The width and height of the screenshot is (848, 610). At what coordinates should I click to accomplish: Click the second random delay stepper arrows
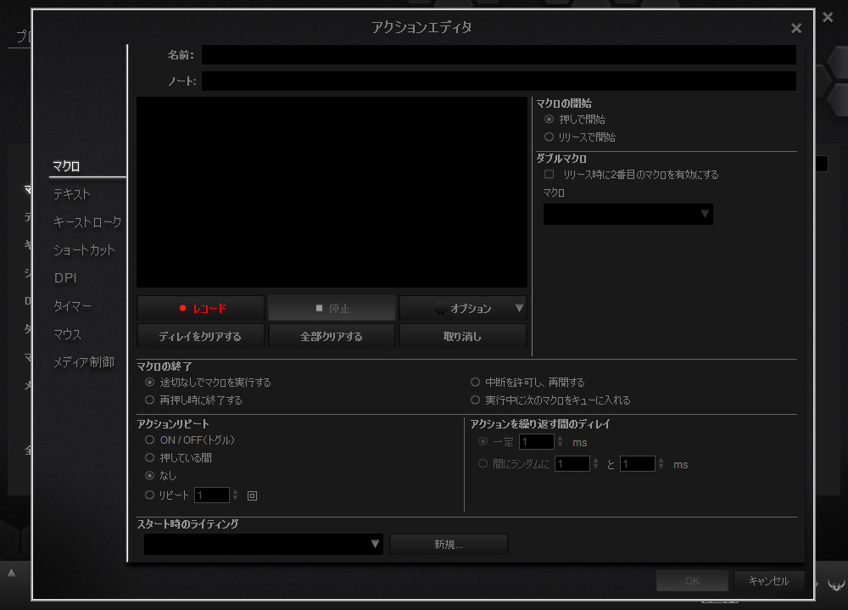[661, 464]
